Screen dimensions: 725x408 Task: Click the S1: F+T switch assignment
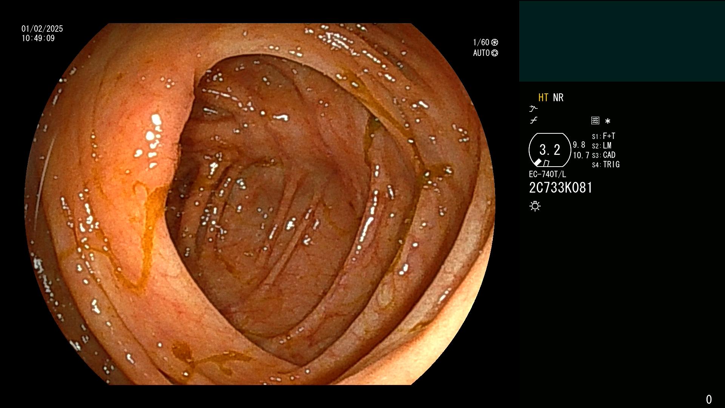click(603, 136)
